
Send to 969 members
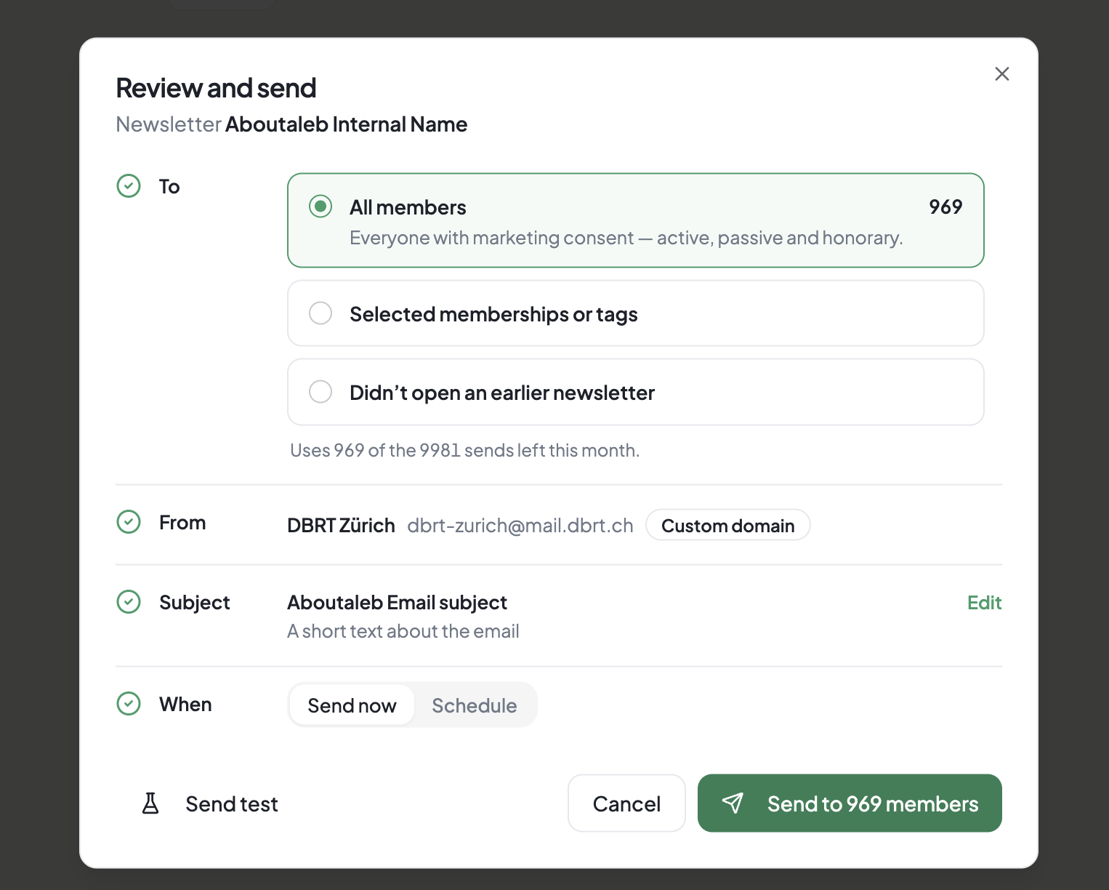click(850, 803)
